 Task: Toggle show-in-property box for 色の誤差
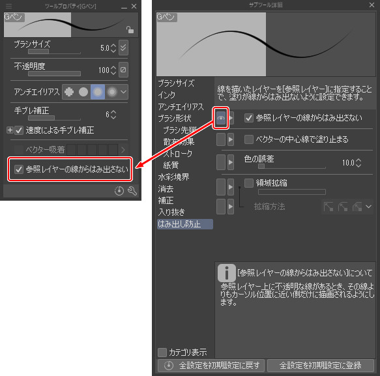coord(221,162)
